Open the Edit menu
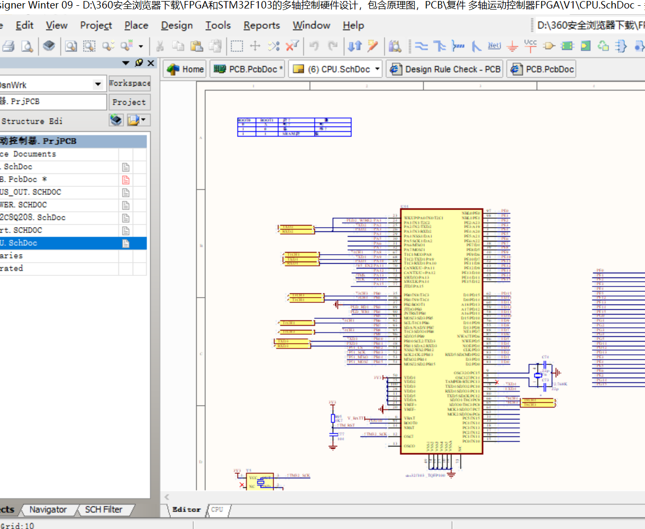645x529 pixels. click(x=24, y=25)
